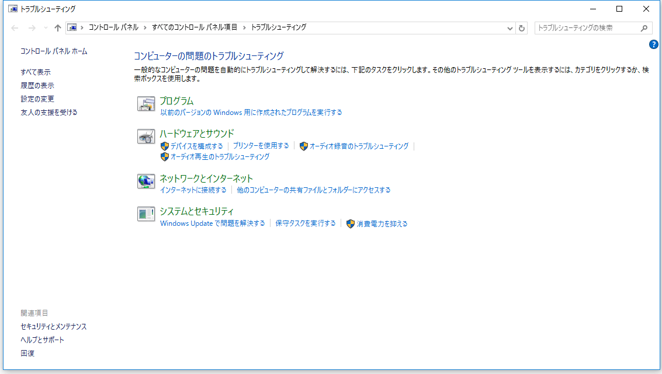Image resolution: width=662 pixels, height=374 pixels.
Task: Click the up arrow navigation button
Action: click(x=57, y=27)
